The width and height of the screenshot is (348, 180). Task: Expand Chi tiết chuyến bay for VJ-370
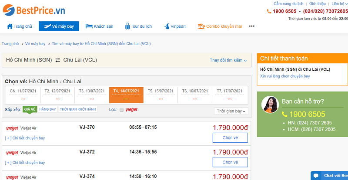(x=25, y=138)
